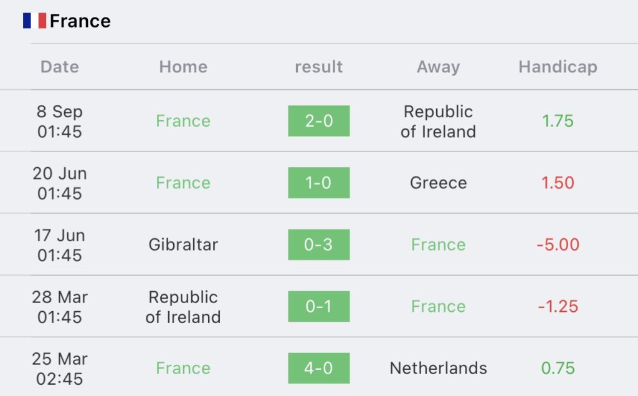Click the result column header
This screenshot has width=638, height=396.
point(318,67)
